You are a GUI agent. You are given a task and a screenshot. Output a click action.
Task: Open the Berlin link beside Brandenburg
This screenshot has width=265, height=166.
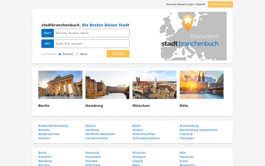pyautogui.click(x=137, y=126)
